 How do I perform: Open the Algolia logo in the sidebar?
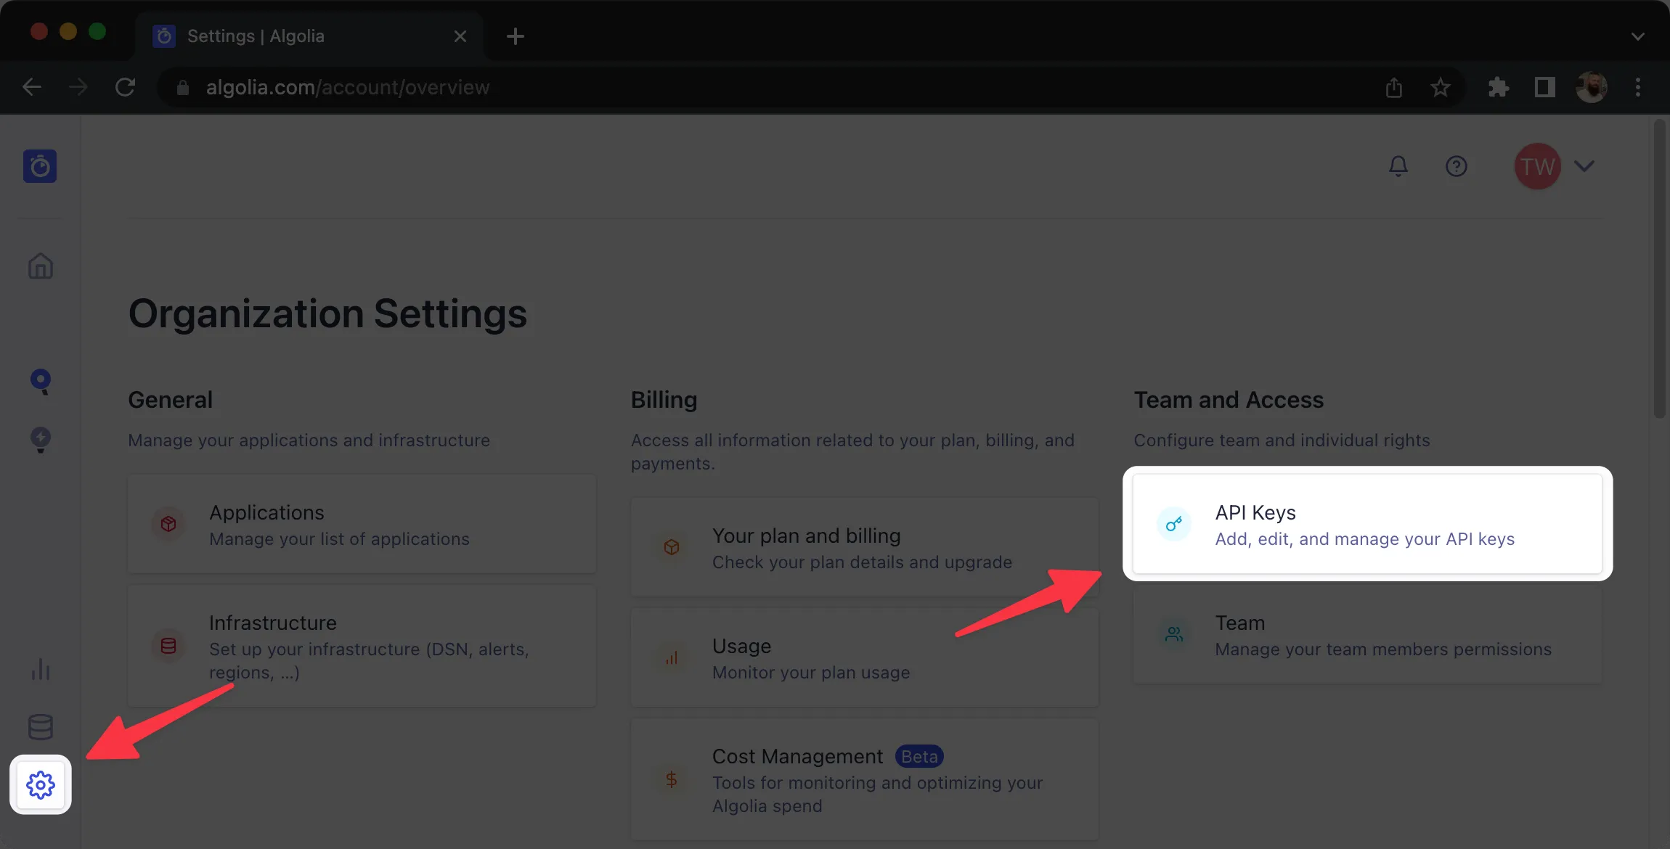point(40,166)
